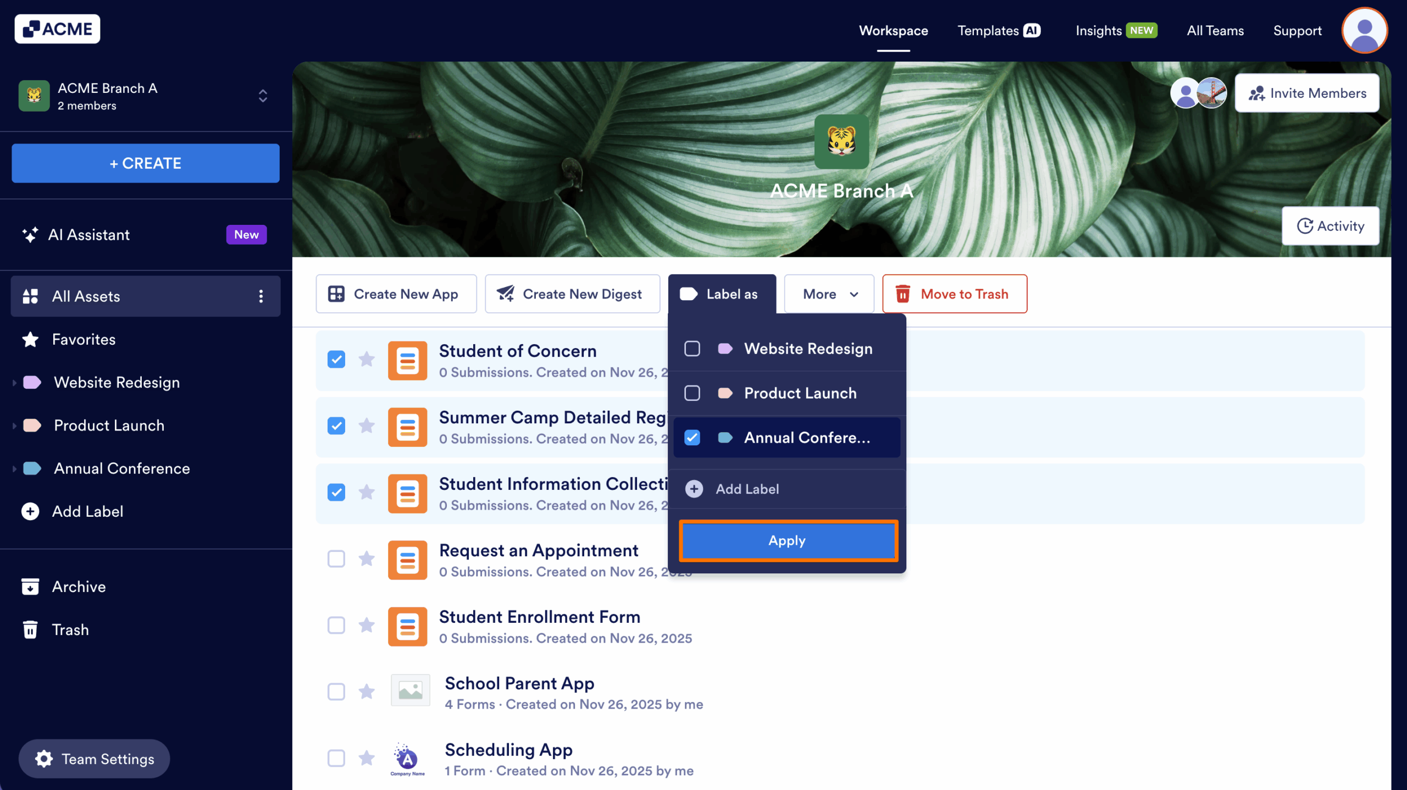1407x790 pixels.
Task: Check the Website Redesign label checkbox
Action: 692,349
